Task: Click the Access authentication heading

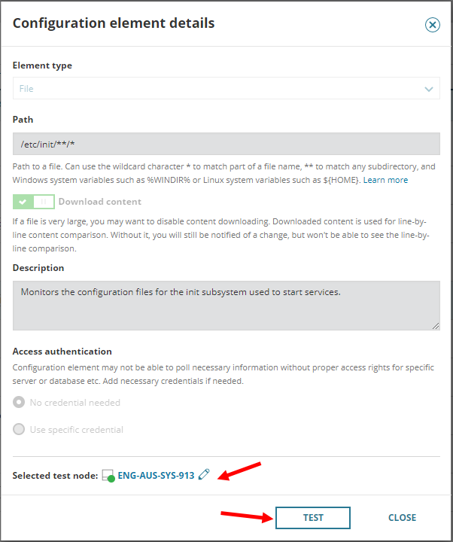Action: [62, 351]
